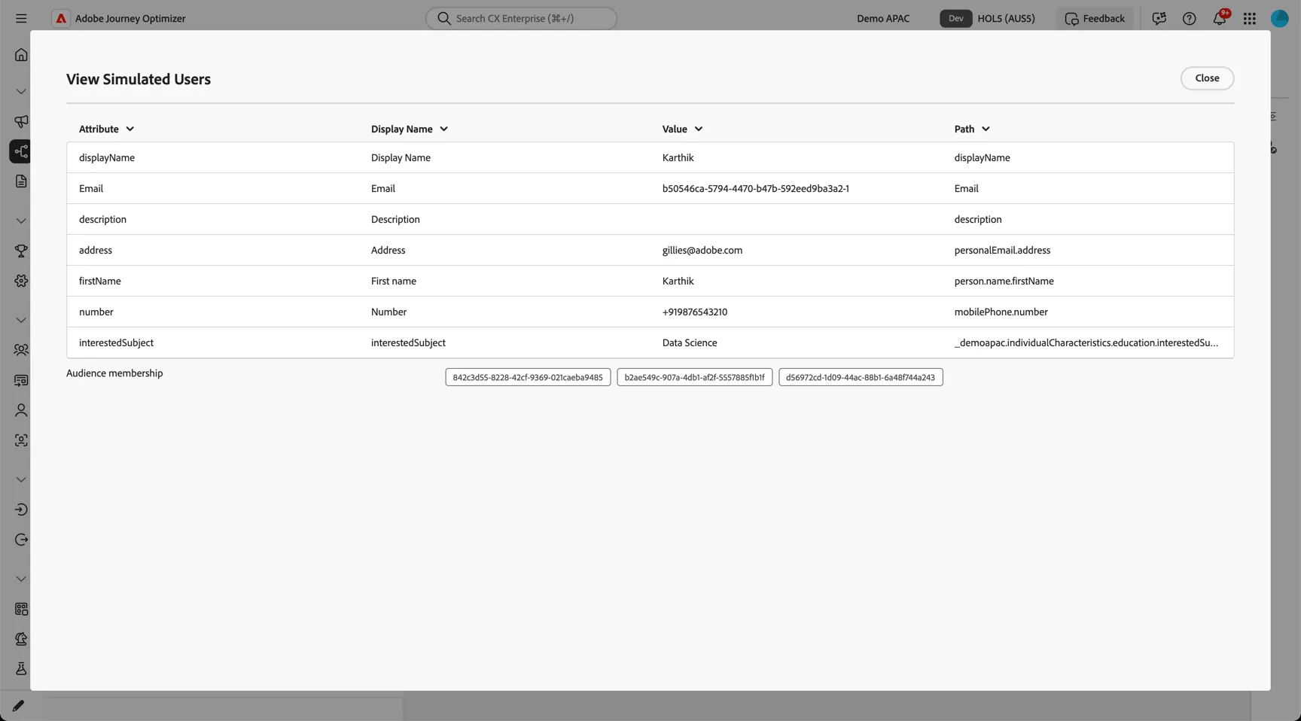1301x721 pixels.
Task: Click the Email value starting with b50546ca
Action: [x=756, y=188]
